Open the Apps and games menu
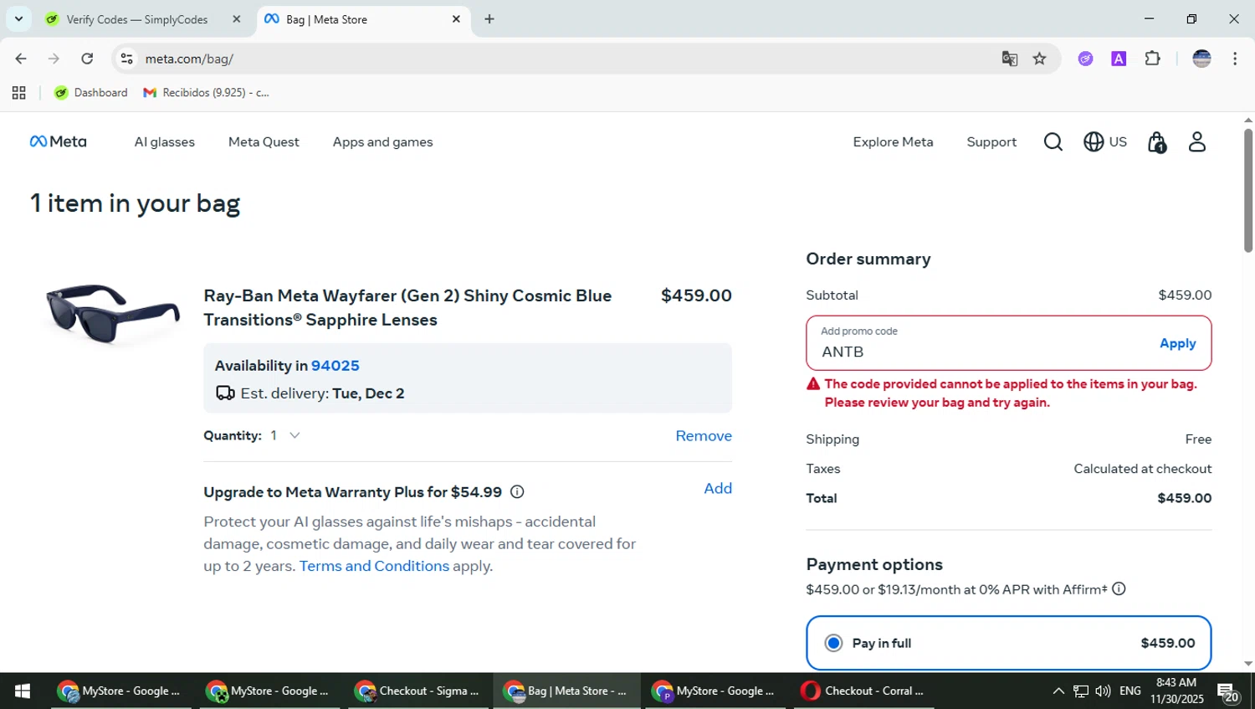The height and width of the screenshot is (709, 1255). [x=383, y=142]
